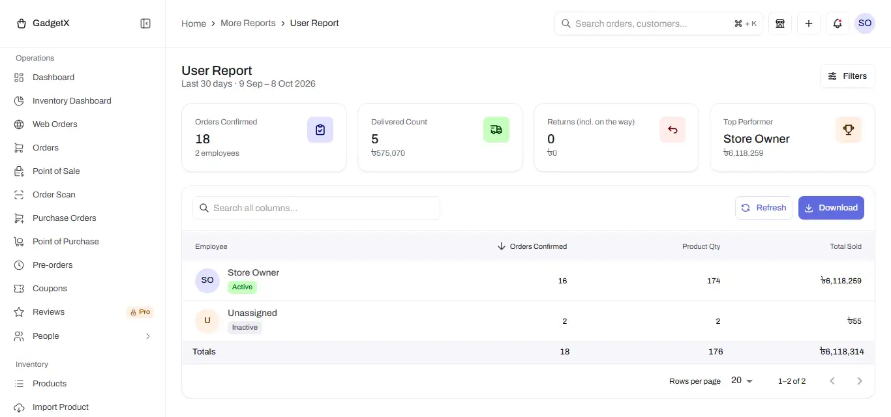Refresh the user report table

764,208
